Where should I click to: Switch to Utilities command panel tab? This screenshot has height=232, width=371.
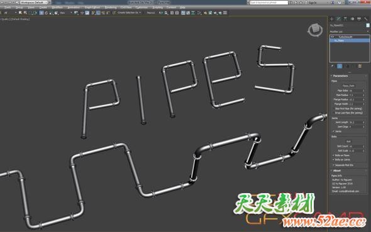(366, 19)
